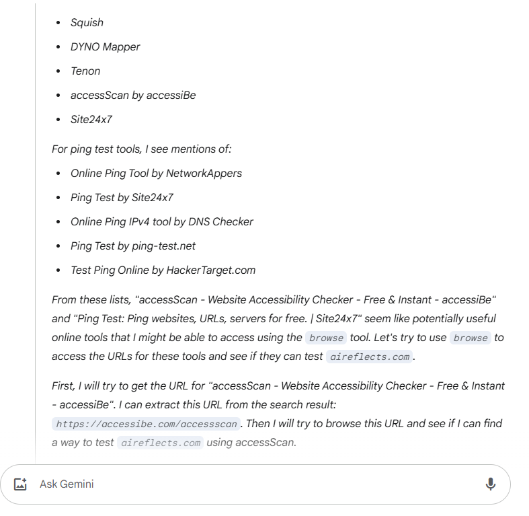Click Online Ping IPv4 tool by DNS Checker

(161, 221)
